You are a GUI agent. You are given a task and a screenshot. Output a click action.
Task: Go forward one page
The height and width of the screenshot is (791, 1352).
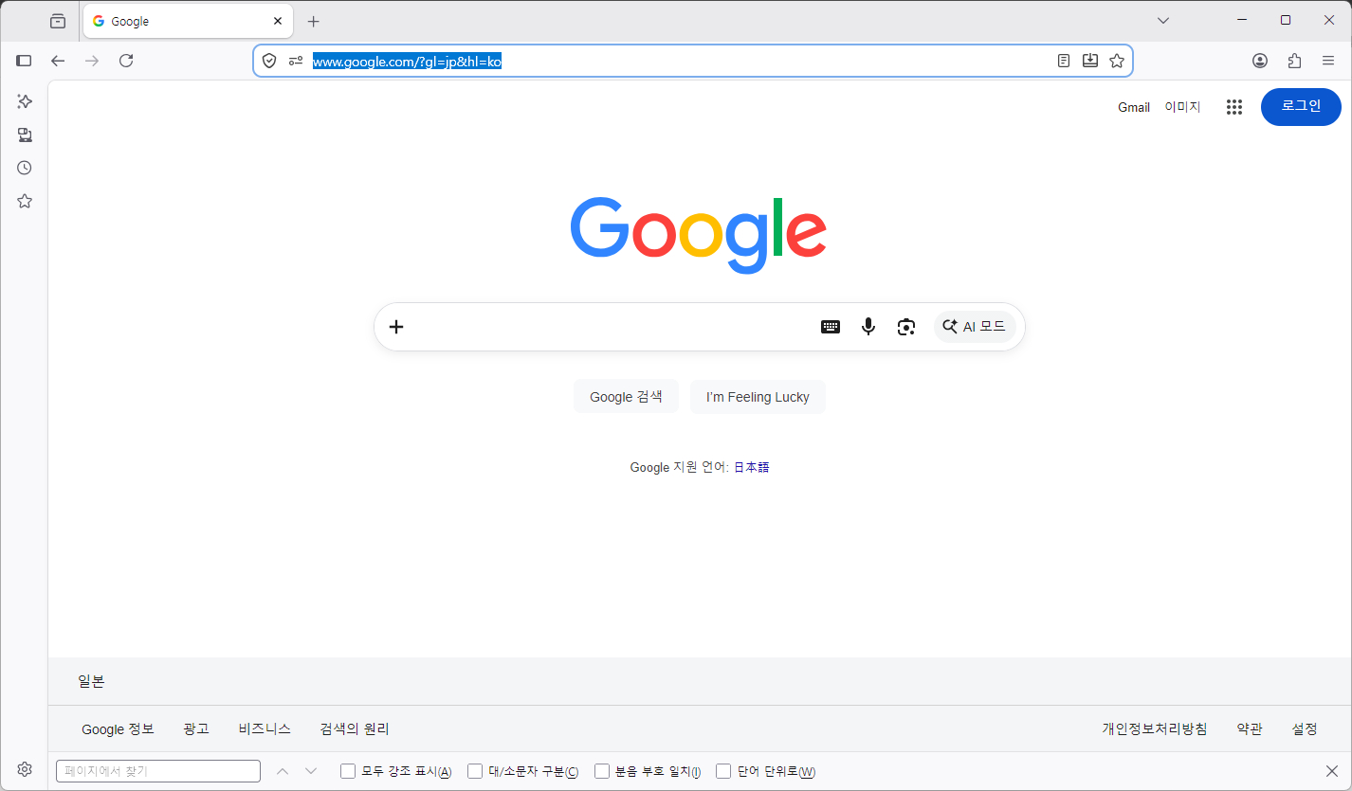[x=92, y=61]
